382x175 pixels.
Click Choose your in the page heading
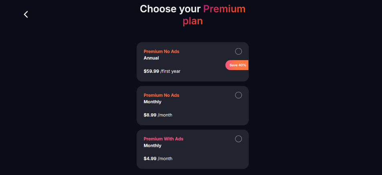coord(170,9)
